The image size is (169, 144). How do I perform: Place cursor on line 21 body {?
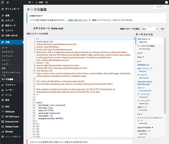pyautogui.click(x=39, y=103)
